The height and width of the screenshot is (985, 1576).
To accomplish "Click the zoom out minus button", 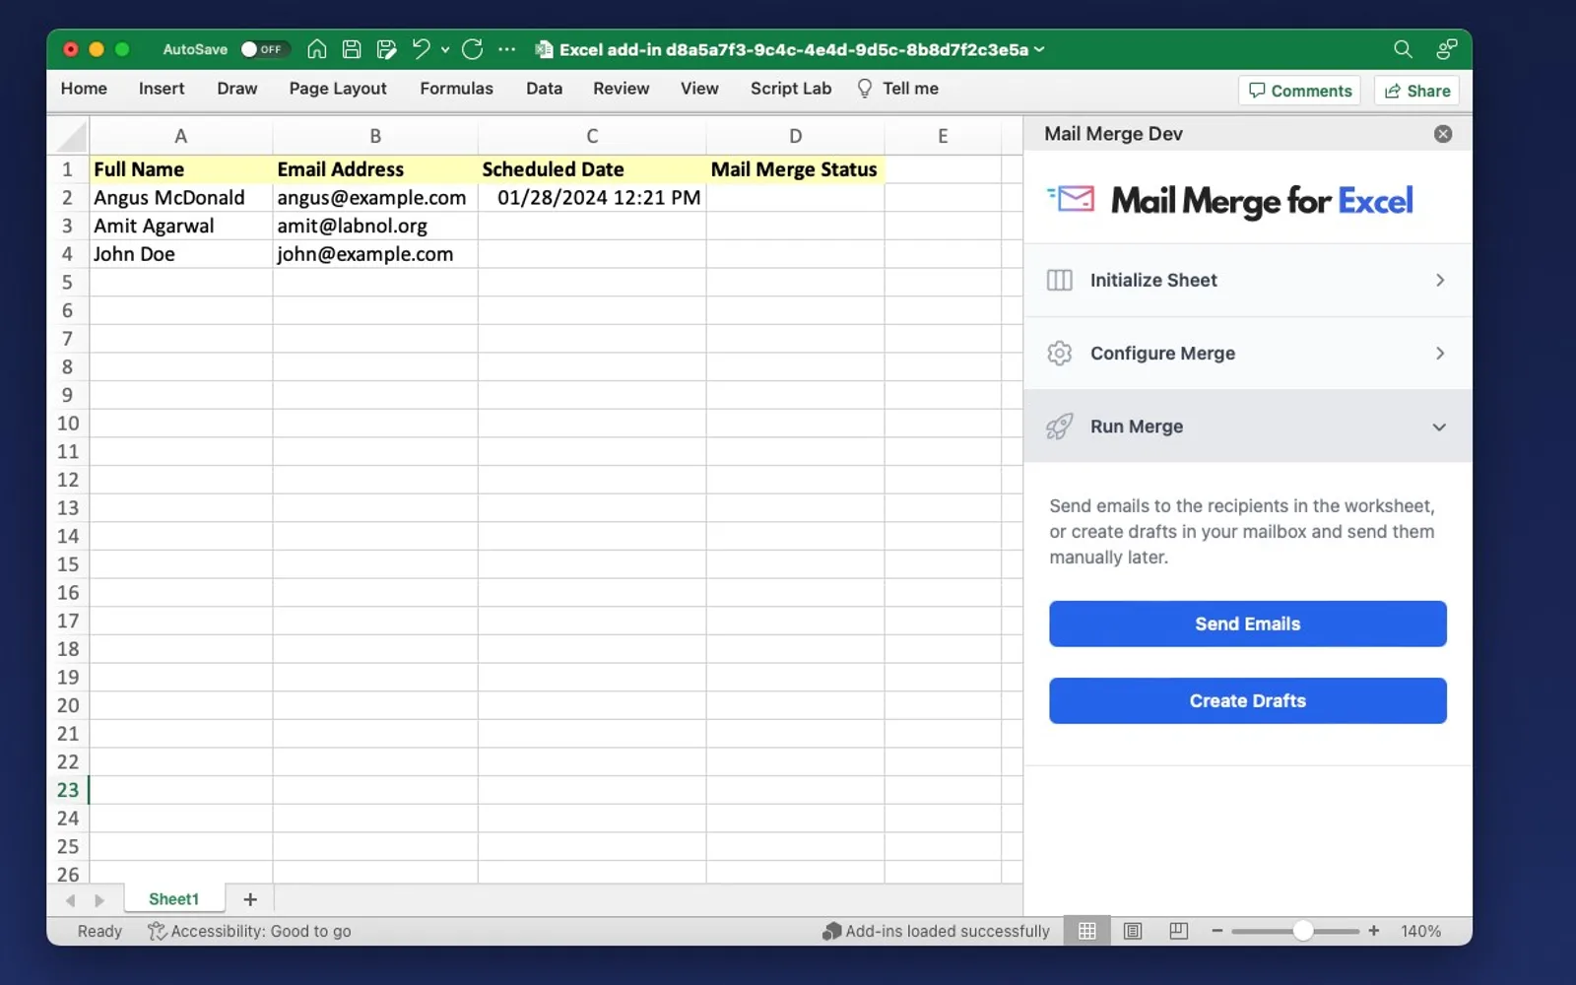I will pos(1217,931).
